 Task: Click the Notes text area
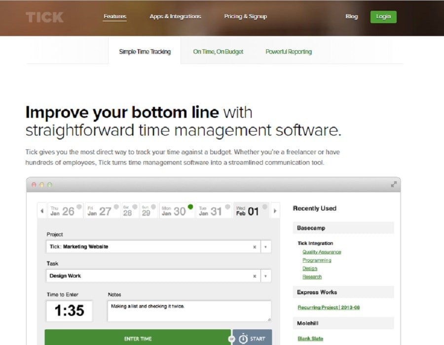click(x=189, y=311)
